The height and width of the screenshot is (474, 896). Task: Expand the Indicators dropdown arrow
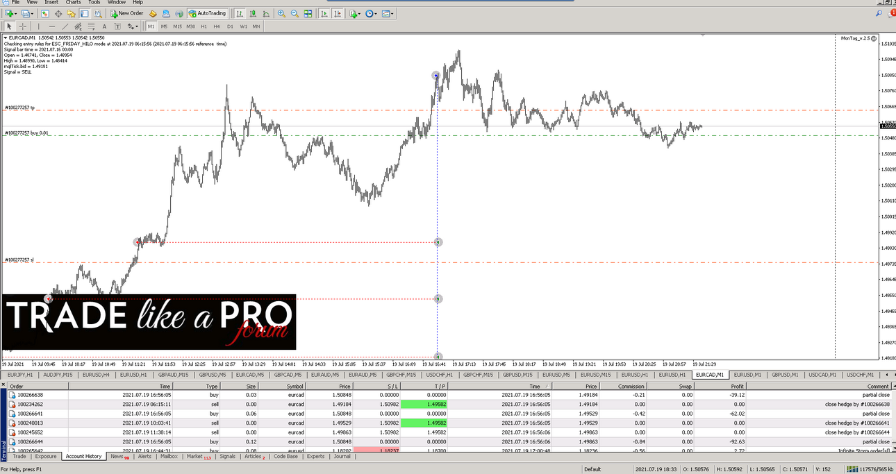(x=360, y=13)
